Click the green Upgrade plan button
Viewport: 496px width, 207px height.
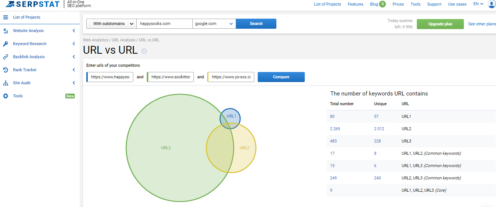[x=440, y=24]
